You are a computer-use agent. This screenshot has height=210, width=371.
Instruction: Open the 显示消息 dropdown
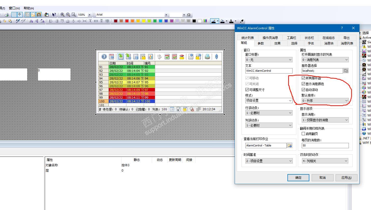[325, 120]
